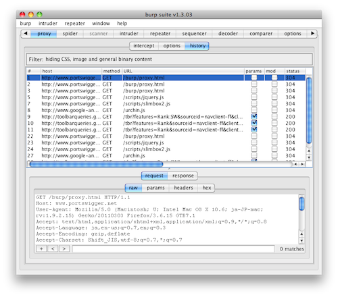Viewport: 338px width, 297px height.
Task: Switch to the intruder tool tab
Action: 128,34
